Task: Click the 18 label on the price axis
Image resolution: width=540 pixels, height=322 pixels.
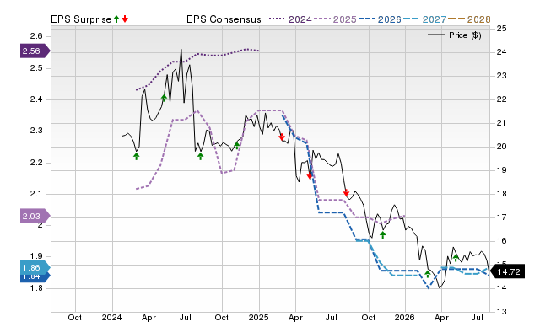Action: [501, 193]
